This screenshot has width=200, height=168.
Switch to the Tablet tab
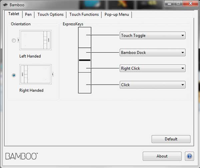[x=14, y=14]
